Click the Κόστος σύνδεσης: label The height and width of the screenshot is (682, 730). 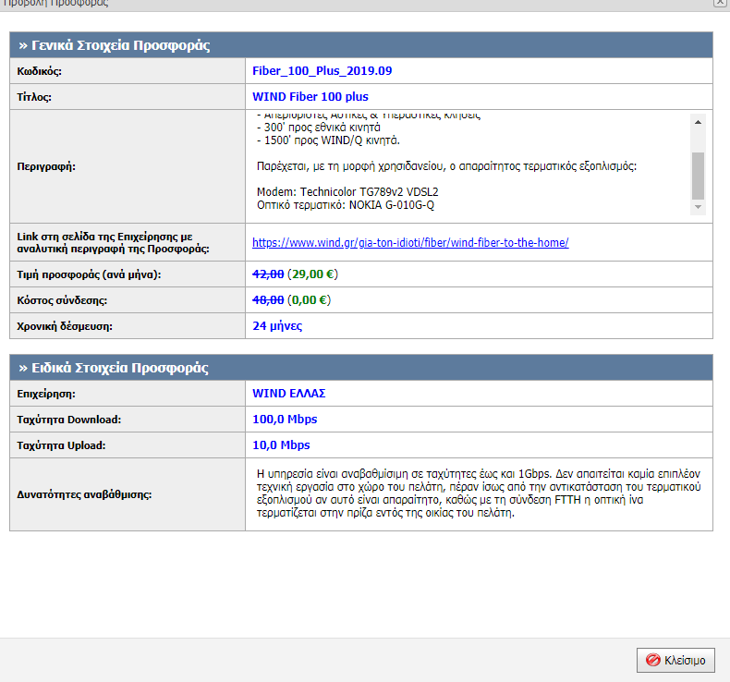coord(62,300)
